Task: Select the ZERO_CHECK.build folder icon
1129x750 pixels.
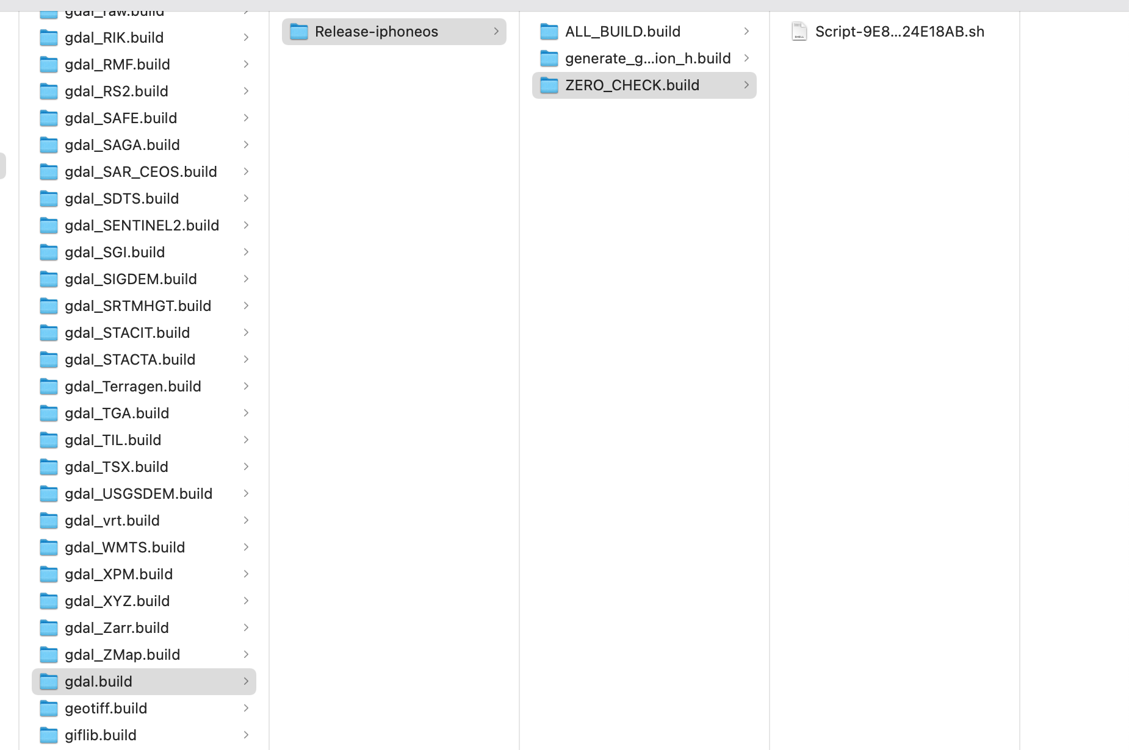Action: pos(548,85)
